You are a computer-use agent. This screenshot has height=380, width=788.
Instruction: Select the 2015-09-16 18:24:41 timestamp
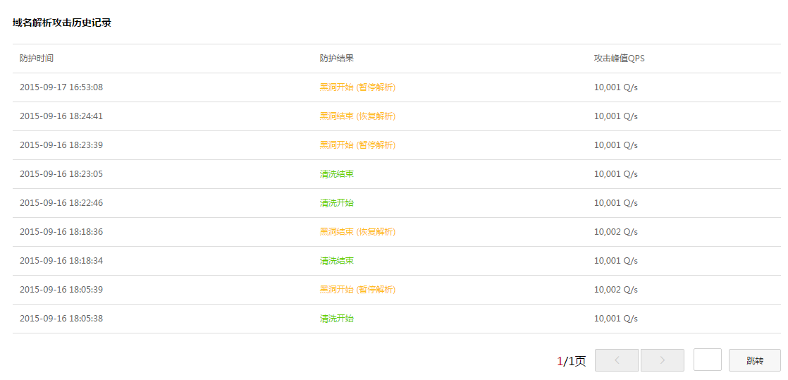coord(61,116)
